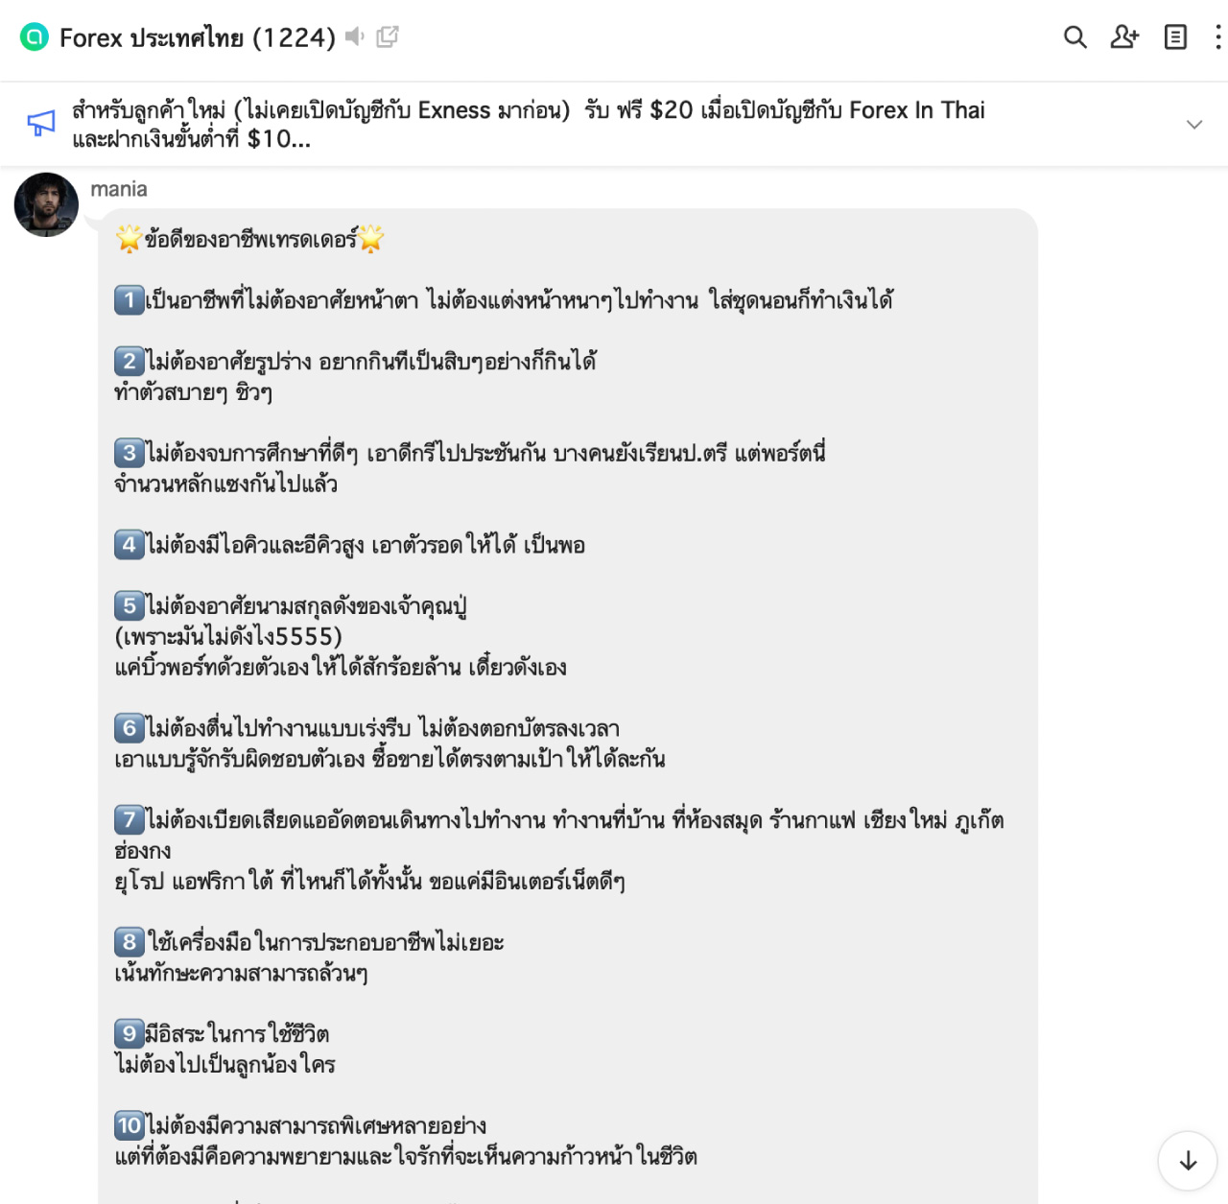Click the sender name mania

click(x=119, y=189)
